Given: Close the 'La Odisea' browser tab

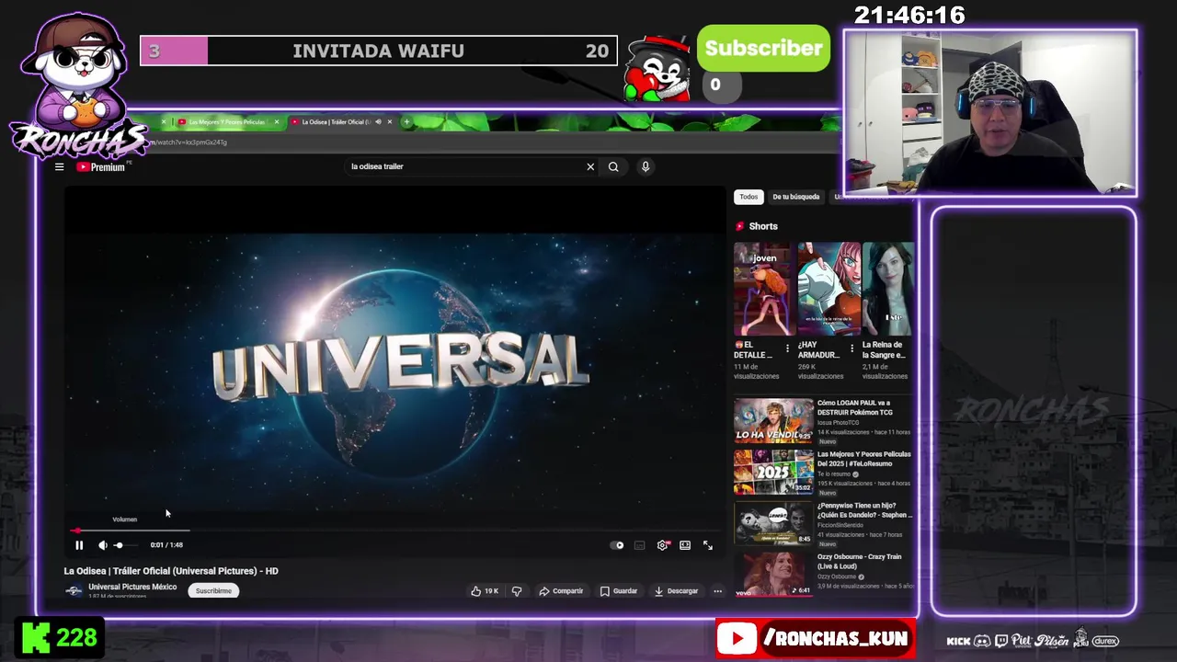Looking at the screenshot, I should 389,122.
